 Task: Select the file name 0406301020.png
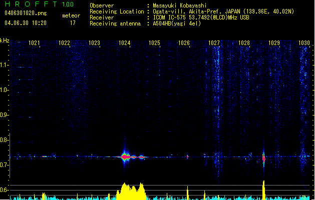point(26,13)
